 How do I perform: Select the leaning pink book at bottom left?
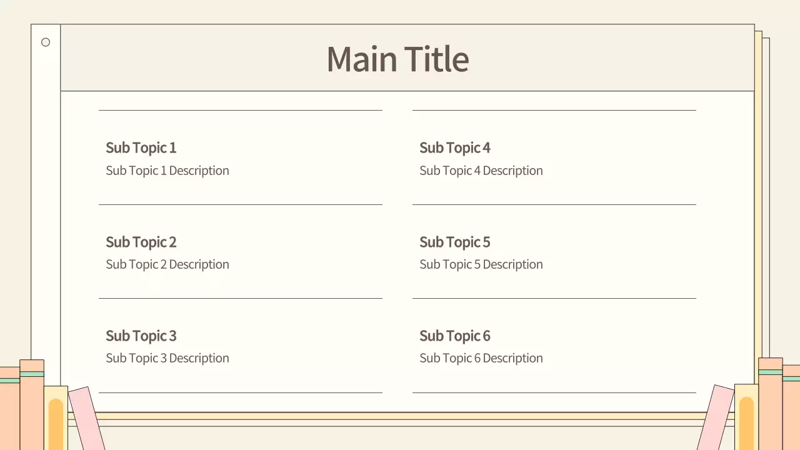point(86,419)
